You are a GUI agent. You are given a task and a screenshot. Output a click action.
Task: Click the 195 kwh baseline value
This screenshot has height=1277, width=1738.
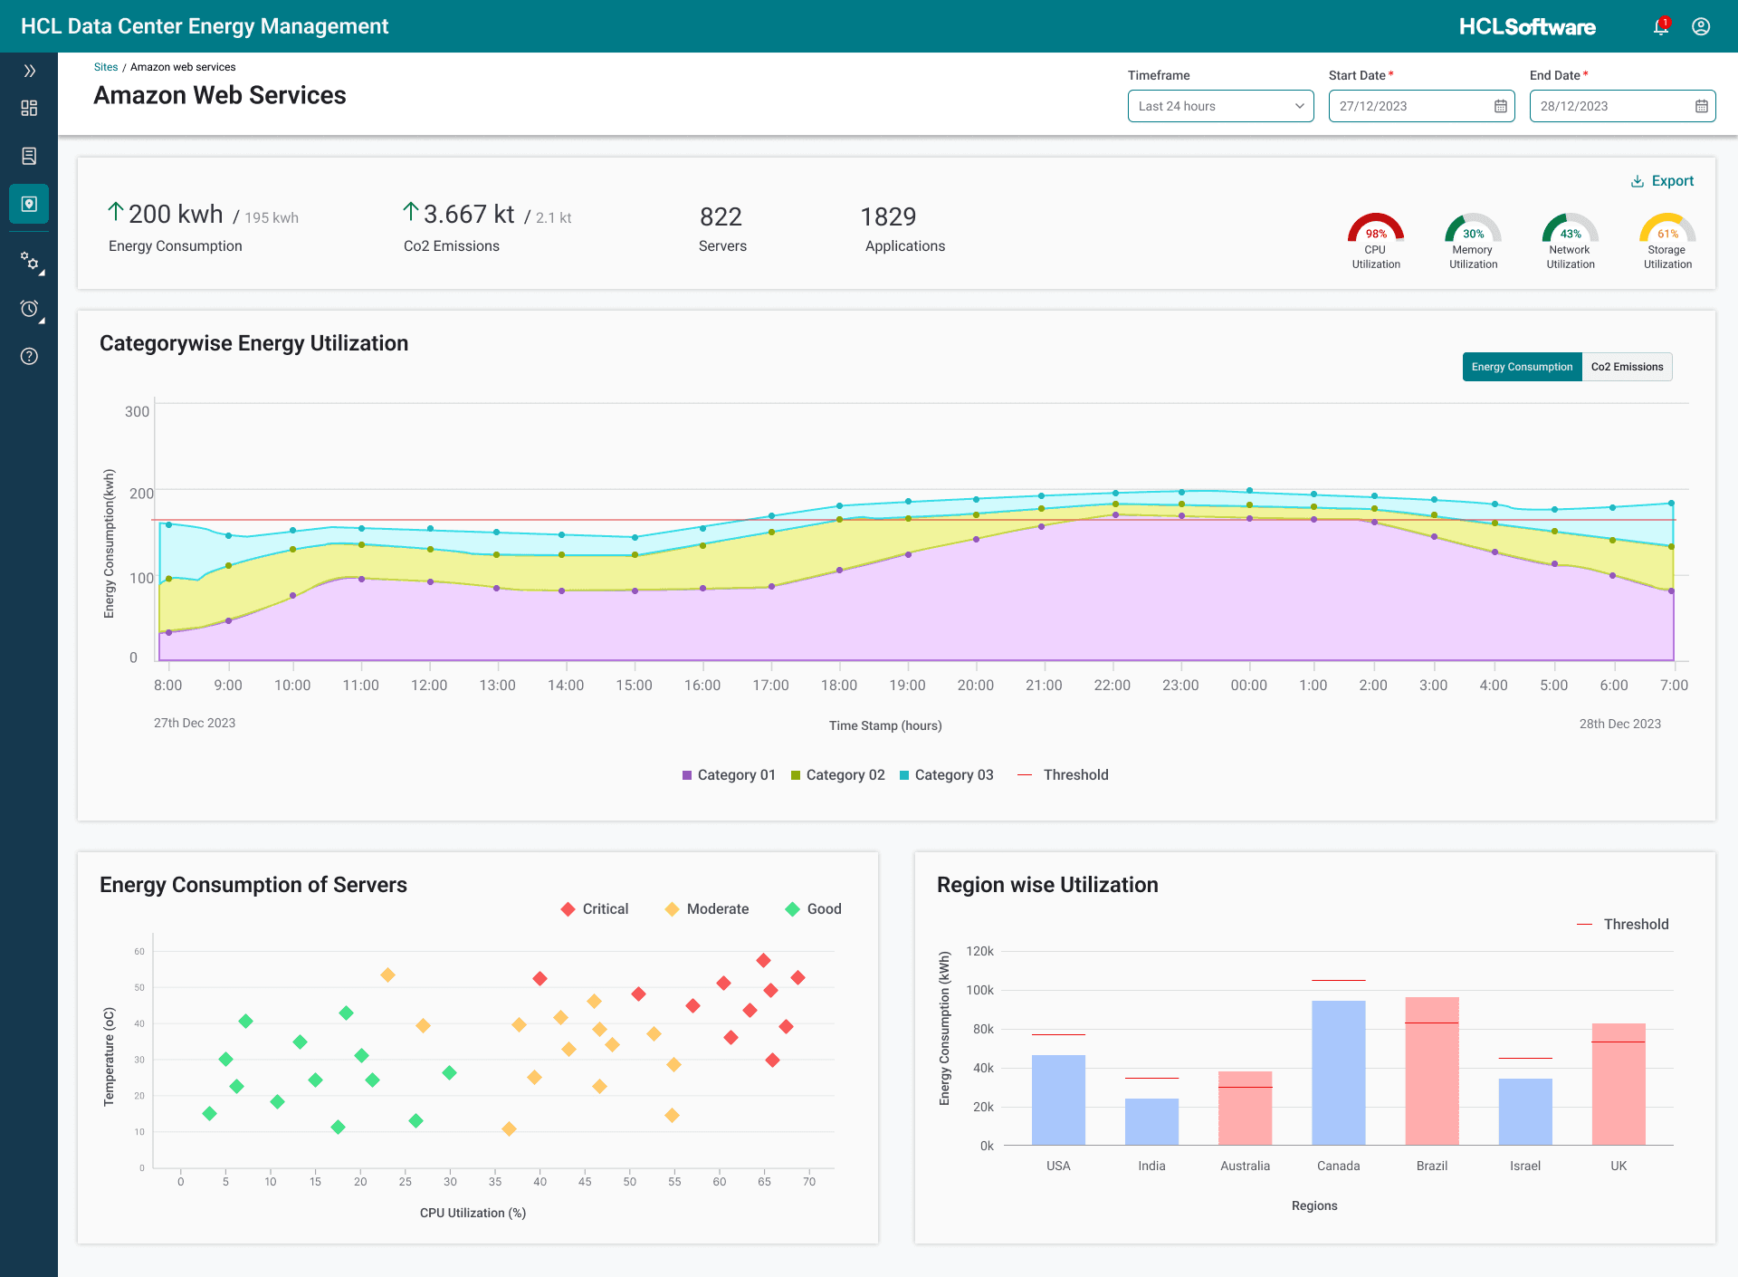click(272, 218)
